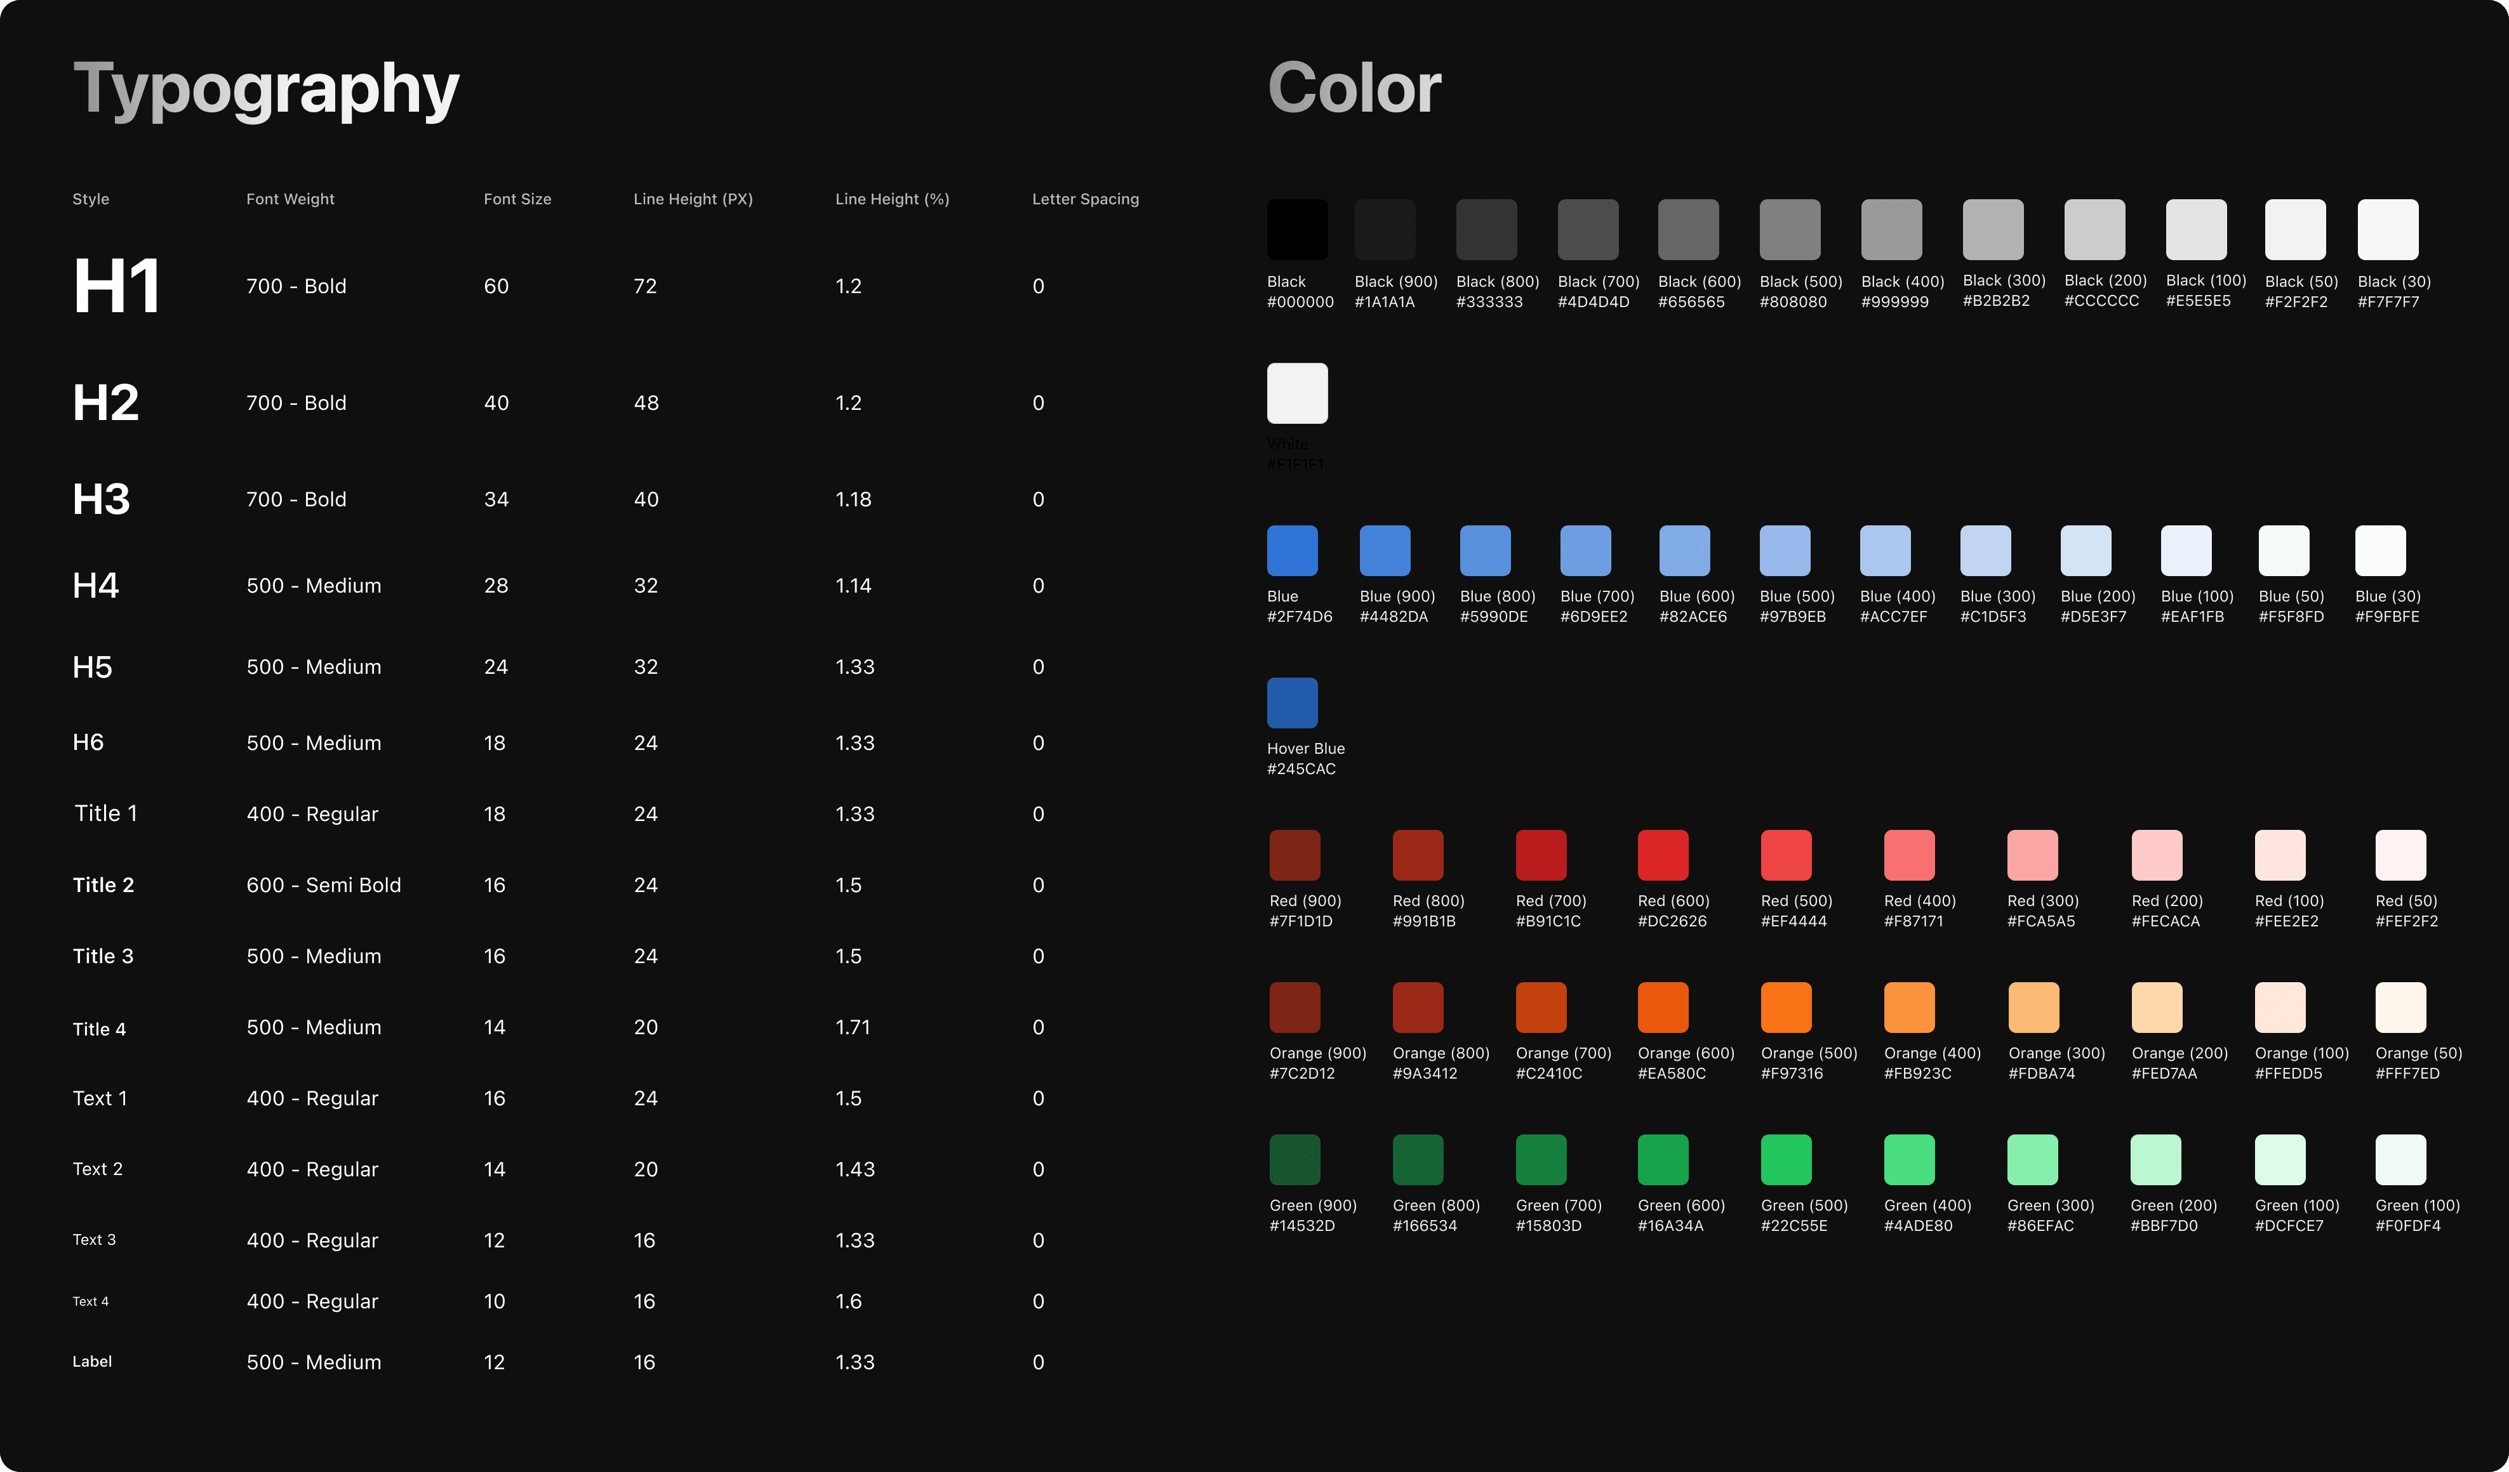Select the Blue (900) #4482DA swatch

(1385, 550)
